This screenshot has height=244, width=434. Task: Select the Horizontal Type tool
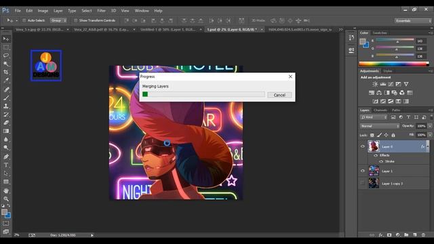click(x=6, y=165)
